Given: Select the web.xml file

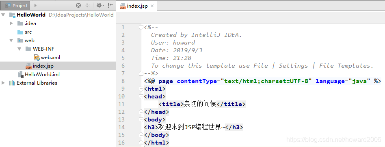Looking at the screenshot, I should click(50, 58).
